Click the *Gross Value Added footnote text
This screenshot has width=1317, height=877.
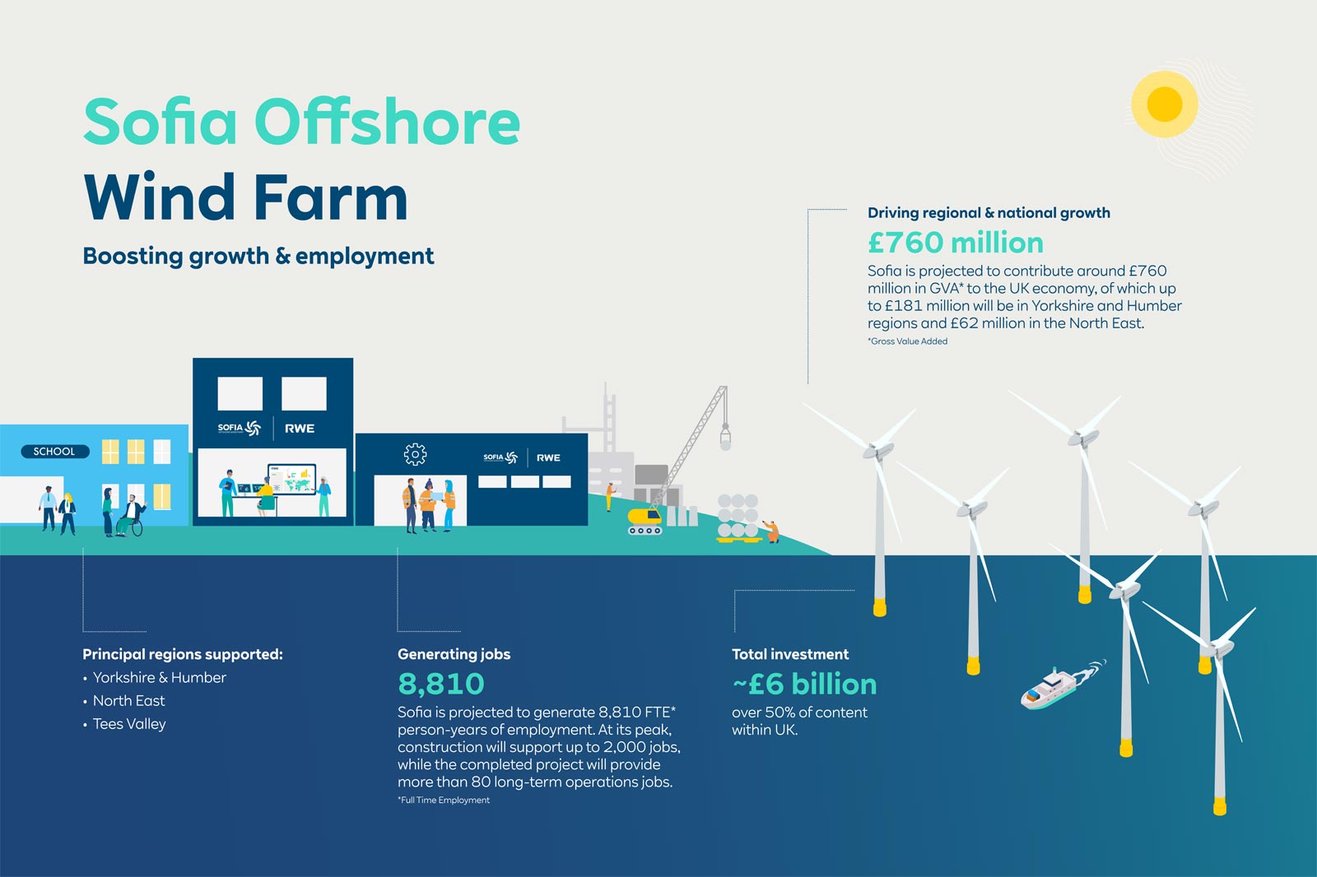click(908, 339)
